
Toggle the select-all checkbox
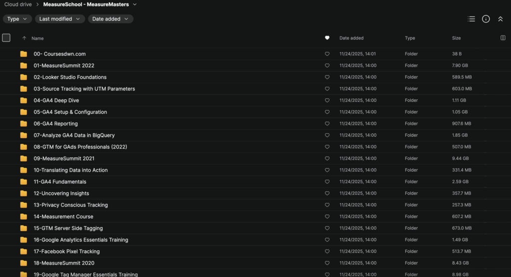point(6,38)
